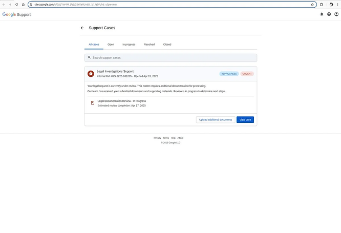This screenshot has height=233, width=341.
Task: Go back using the Support Cases arrow
Action: pyautogui.click(x=82, y=28)
